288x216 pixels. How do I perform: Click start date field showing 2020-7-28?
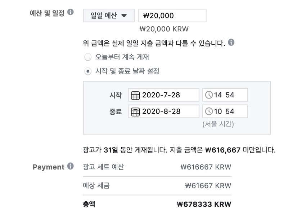(x=163, y=95)
